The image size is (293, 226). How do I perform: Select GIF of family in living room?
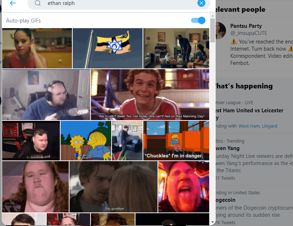click(176, 48)
